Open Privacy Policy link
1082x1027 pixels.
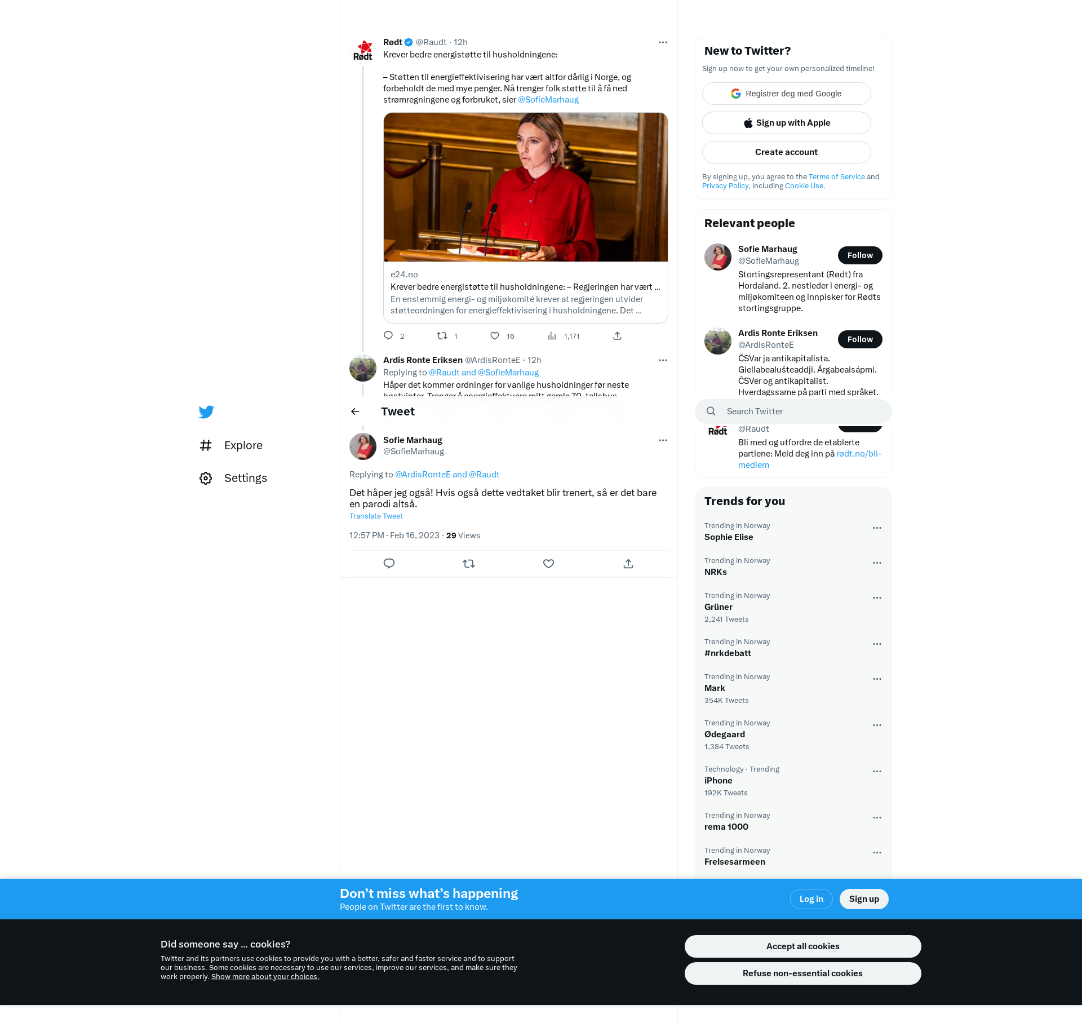(725, 186)
